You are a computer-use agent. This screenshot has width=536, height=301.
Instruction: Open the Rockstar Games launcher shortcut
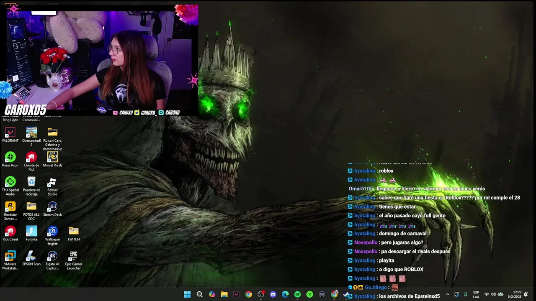10,211
